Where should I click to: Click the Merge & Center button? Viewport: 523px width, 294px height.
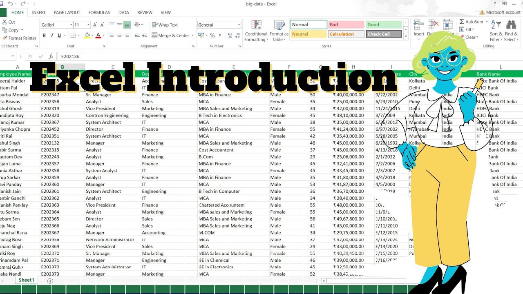point(170,36)
